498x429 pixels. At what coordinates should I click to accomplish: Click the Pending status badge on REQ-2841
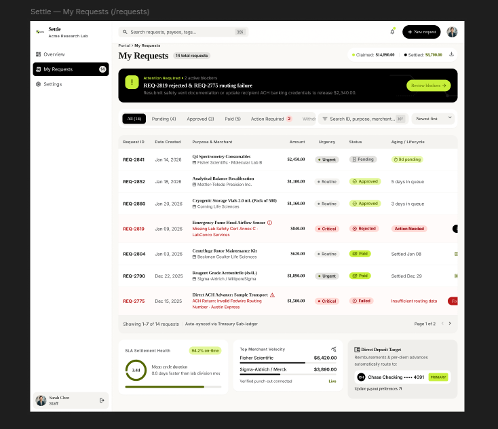coord(363,160)
